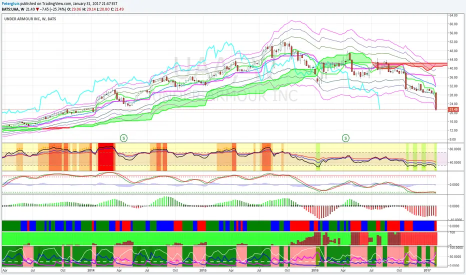Click the C:21.49 close value in header
466x275 pixels.
pos(117,9)
